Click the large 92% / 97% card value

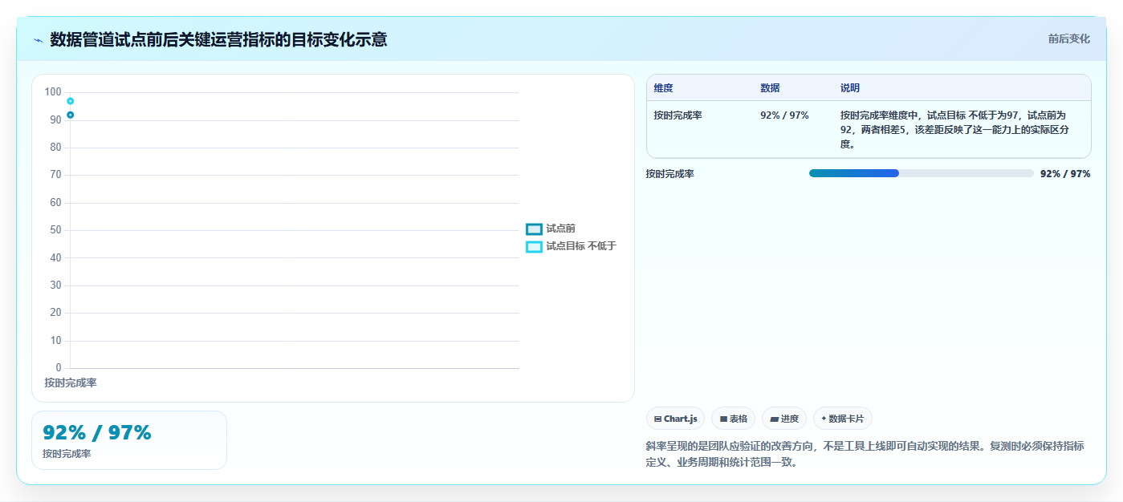96,432
